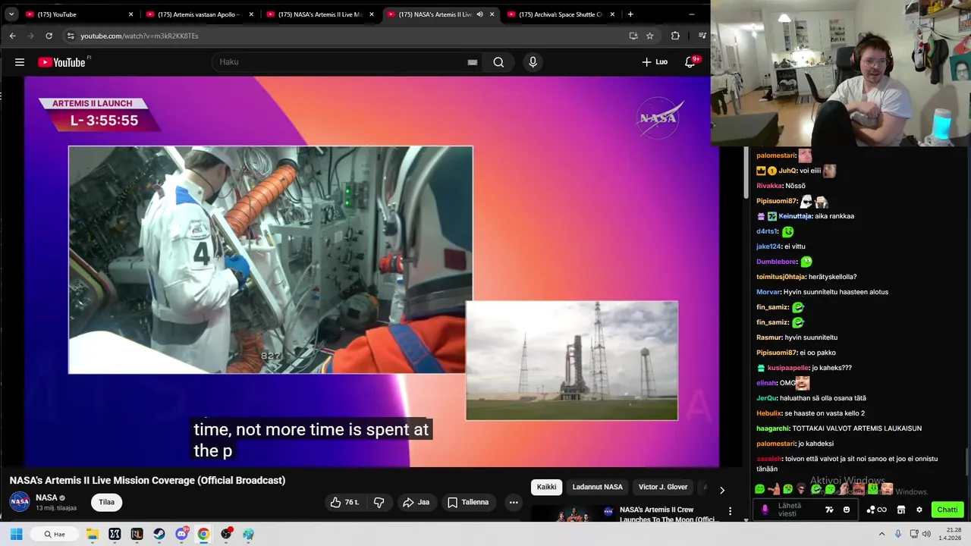Expand chip list with right chevron
The width and height of the screenshot is (971, 546).
pyautogui.click(x=721, y=490)
